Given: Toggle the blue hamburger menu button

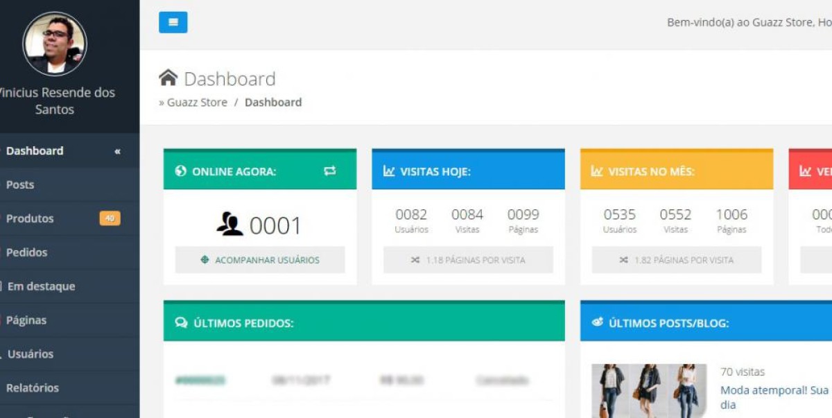Looking at the screenshot, I should pos(173,22).
